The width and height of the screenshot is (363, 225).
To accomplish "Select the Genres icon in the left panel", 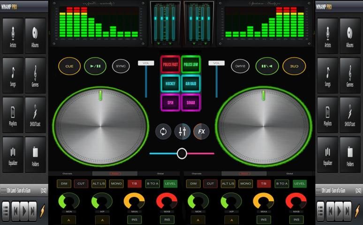I will (35, 76).
